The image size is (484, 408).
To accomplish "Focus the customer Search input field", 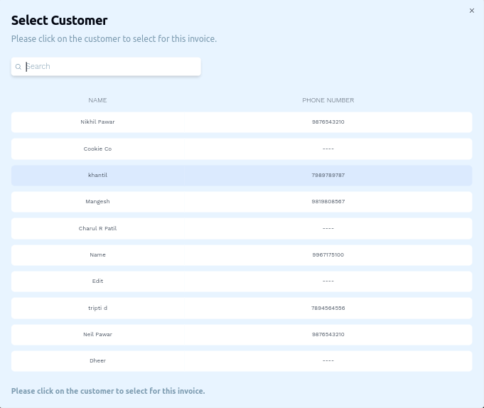I will click(x=110, y=67).
